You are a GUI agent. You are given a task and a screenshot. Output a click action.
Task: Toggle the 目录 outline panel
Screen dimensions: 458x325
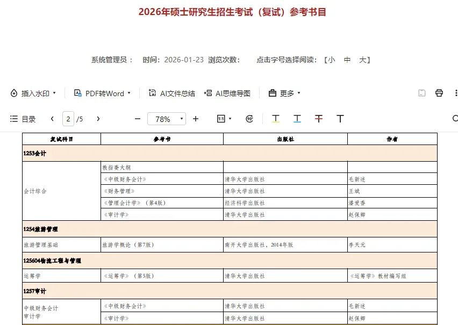23,119
